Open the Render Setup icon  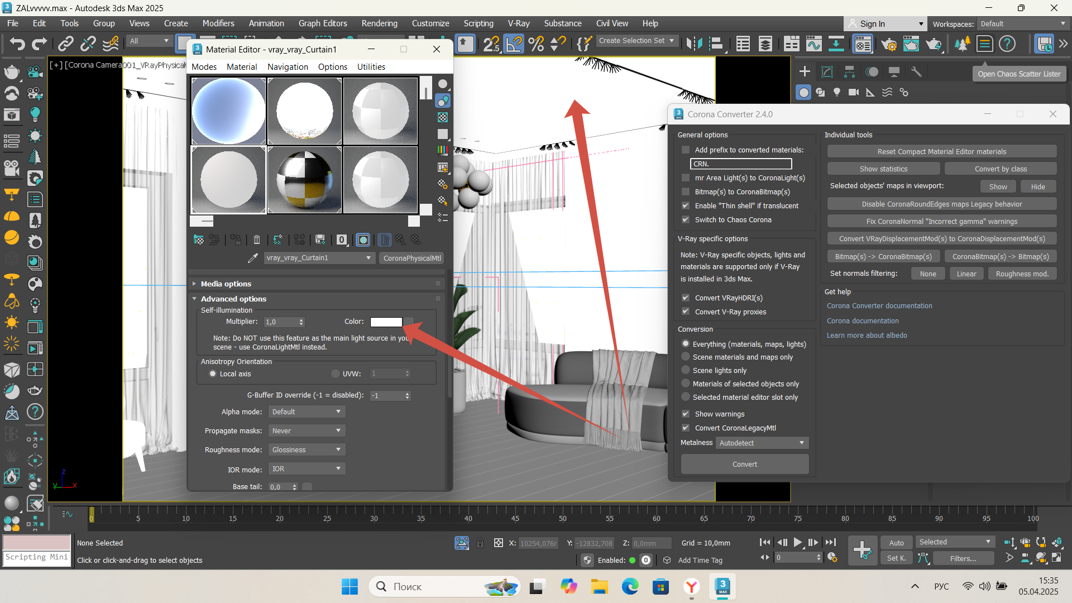click(889, 44)
